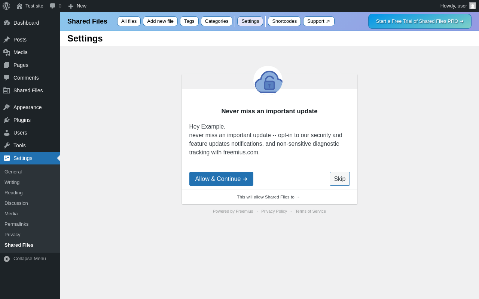Open the Privacy Policy link
The height and width of the screenshot is (299, 479).
[x=274, y=211]
